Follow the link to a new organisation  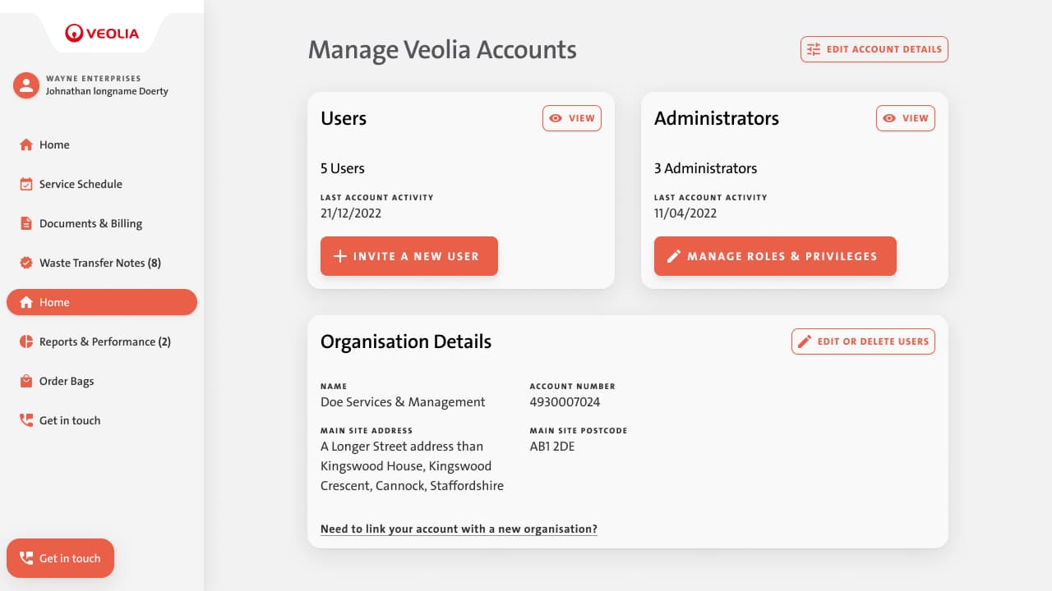click(x=459, y=529)
